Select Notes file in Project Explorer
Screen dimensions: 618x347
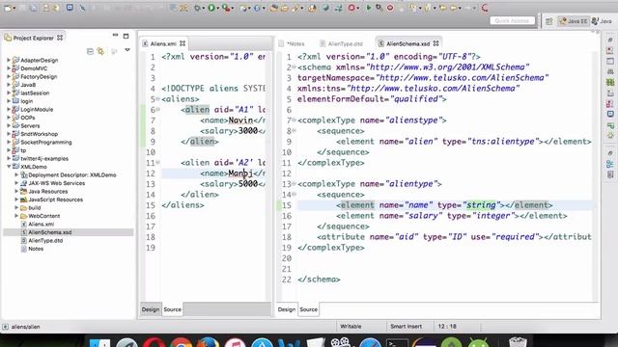coord(36,249)
